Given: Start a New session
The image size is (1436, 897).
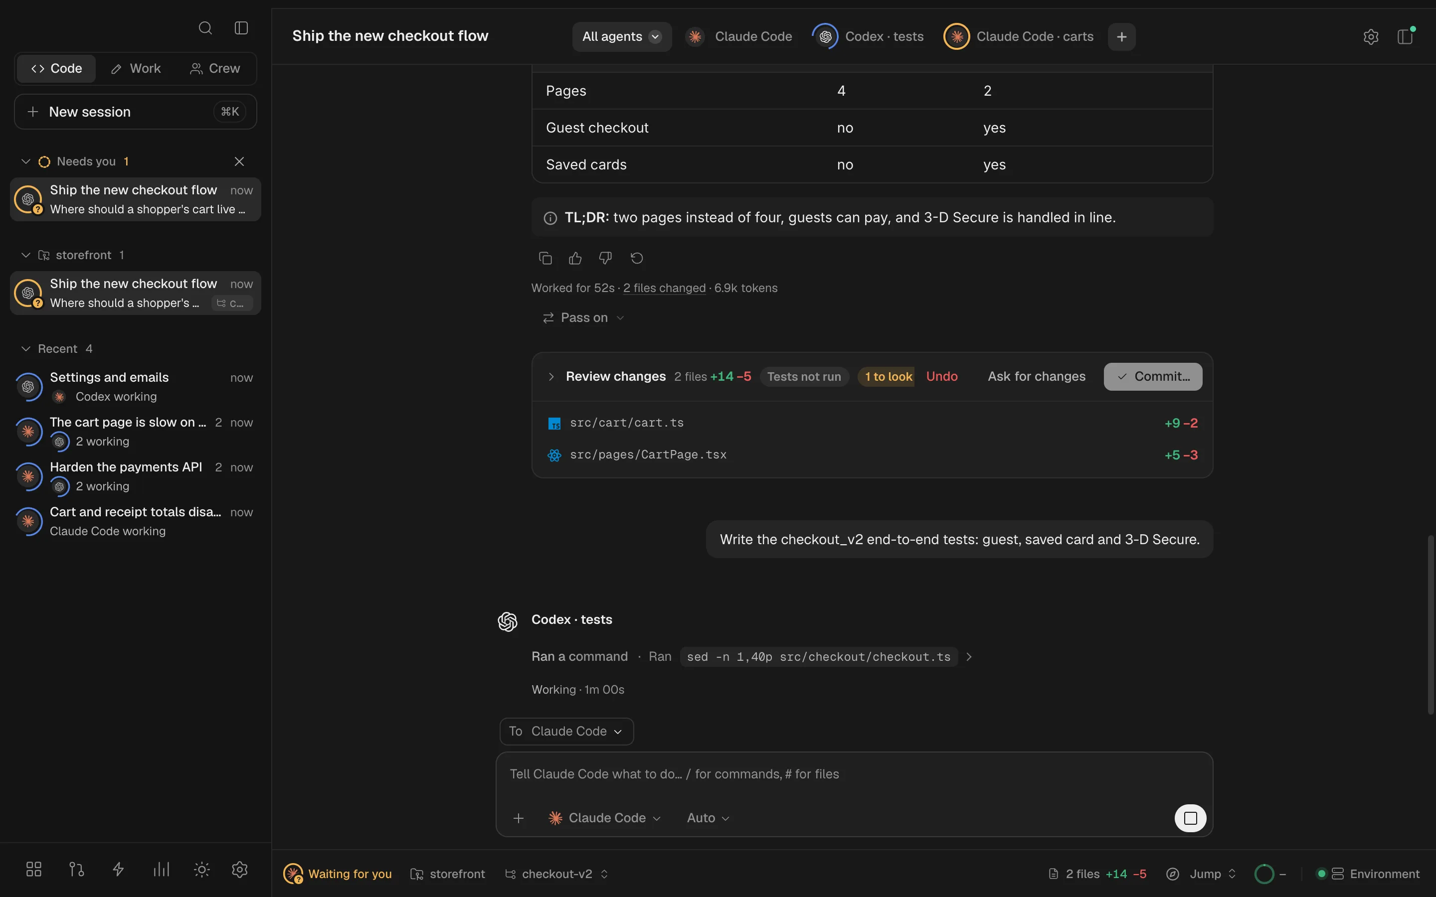Looking at the screenshot, I should pos(135,112).
